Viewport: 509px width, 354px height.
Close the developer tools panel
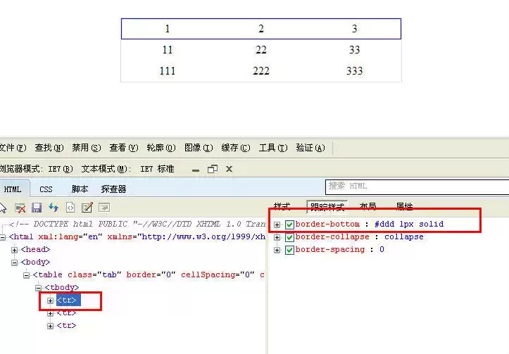pos(230,169)
